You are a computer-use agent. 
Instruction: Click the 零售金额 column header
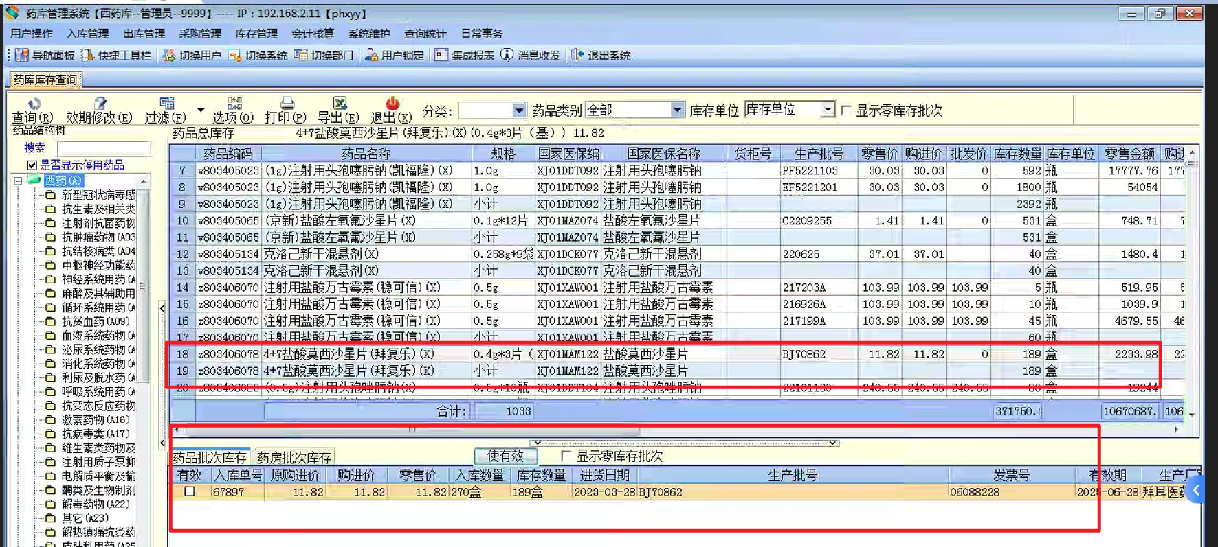[x=1130, y=154]
